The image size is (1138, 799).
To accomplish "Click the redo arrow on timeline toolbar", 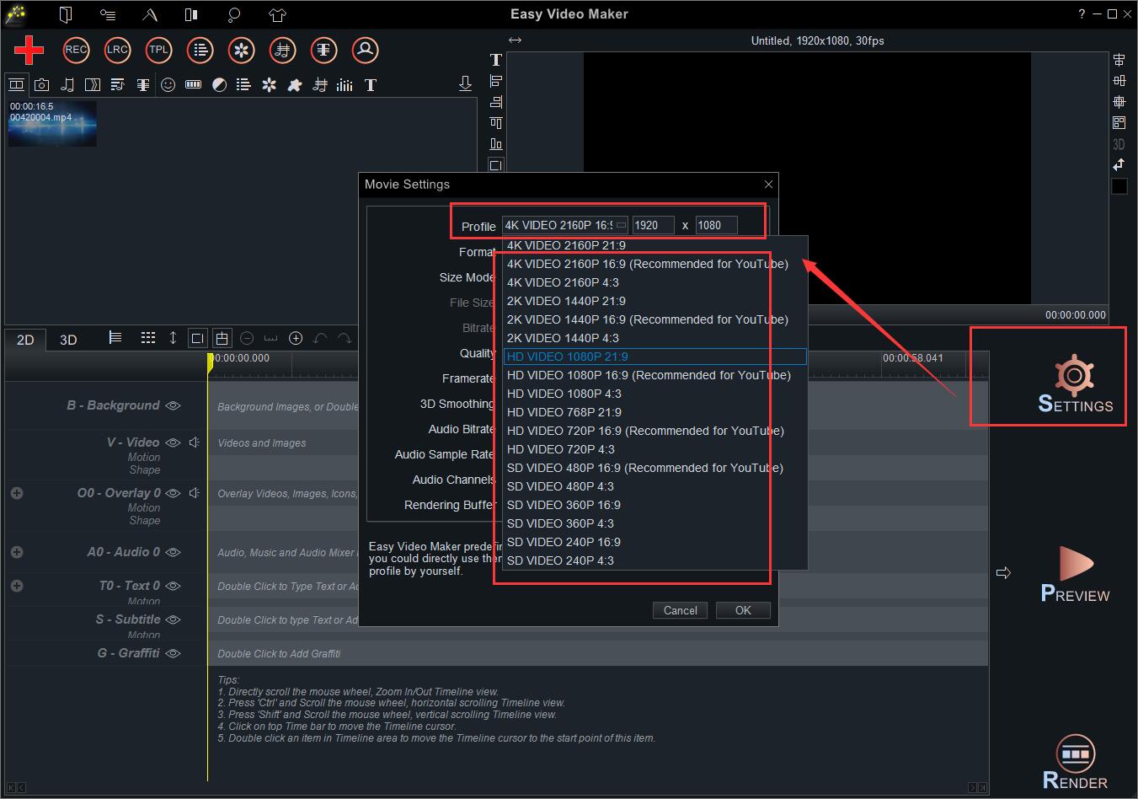I will click(345, 338).
